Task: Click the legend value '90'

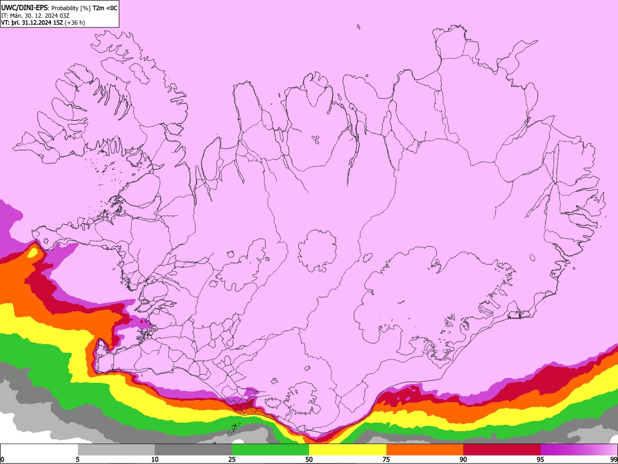Action: [463, 460]
